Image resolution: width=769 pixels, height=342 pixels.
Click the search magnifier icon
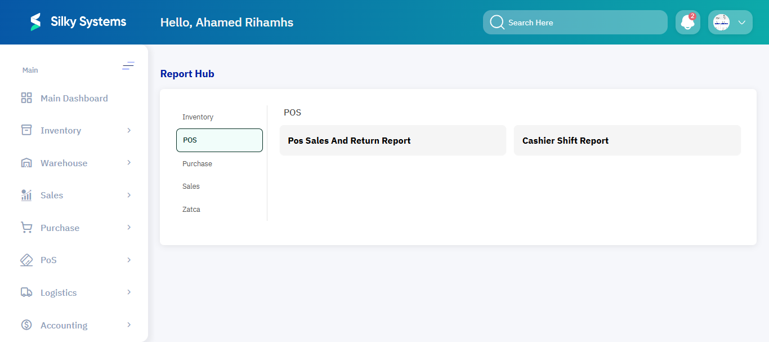497,22
